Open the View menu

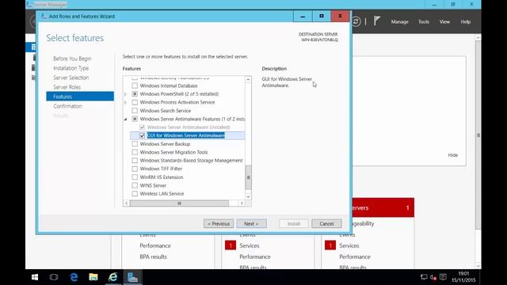pyautogui.click(x=444, y=21)
